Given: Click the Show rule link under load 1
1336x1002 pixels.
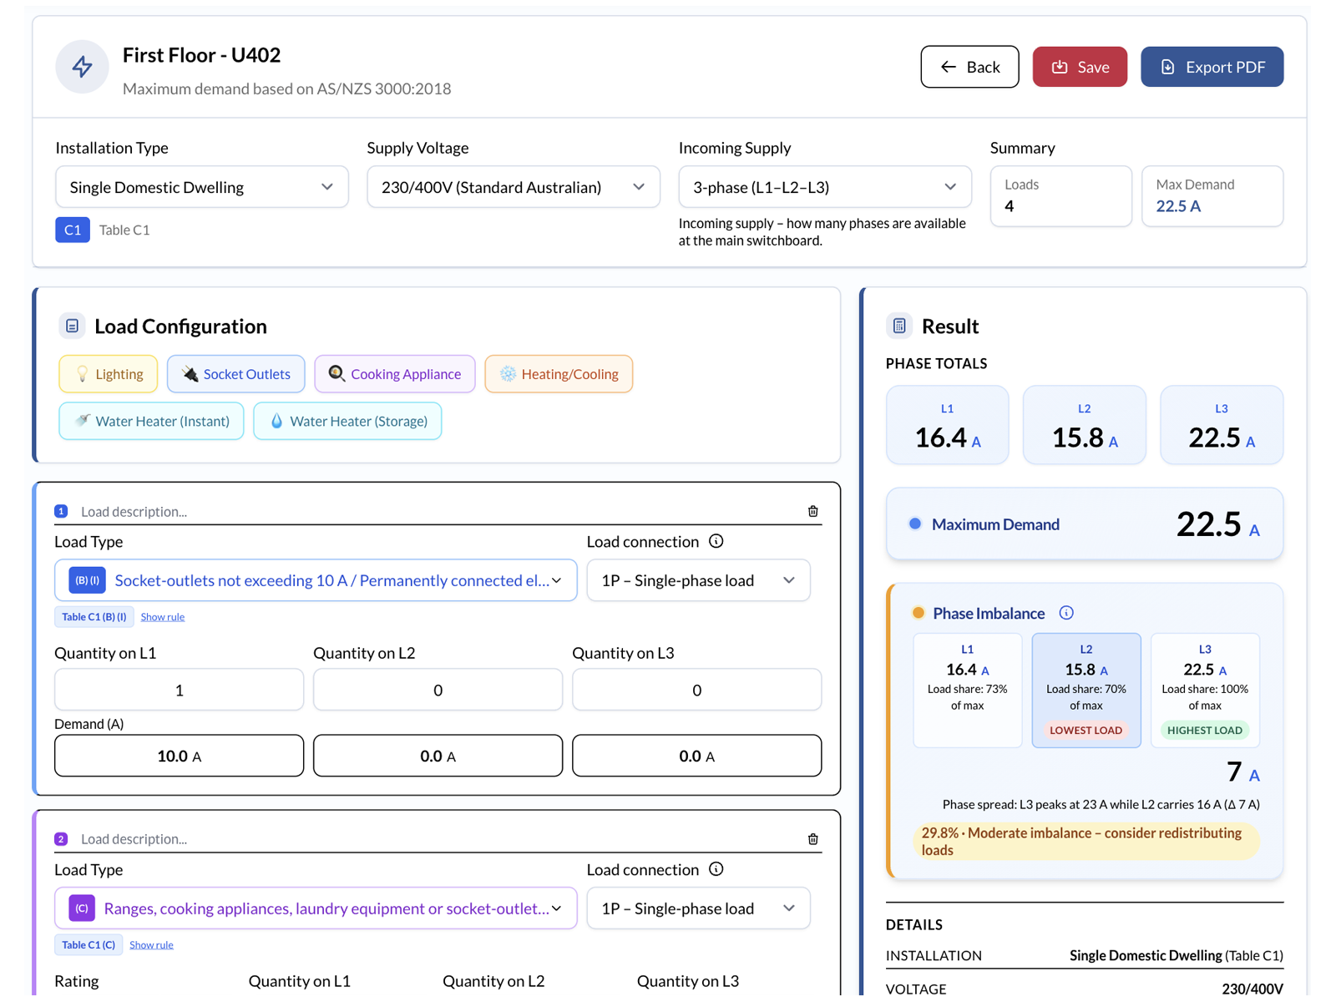Looking at the screenshot, I should pyautogui.click(x=162, y=616).
